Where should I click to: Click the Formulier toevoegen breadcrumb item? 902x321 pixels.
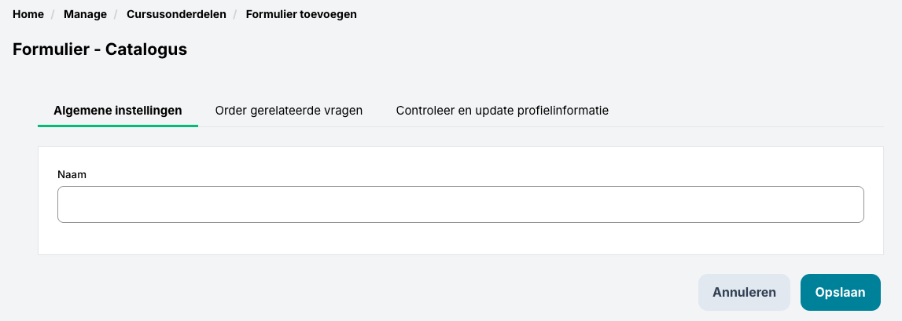301,14
